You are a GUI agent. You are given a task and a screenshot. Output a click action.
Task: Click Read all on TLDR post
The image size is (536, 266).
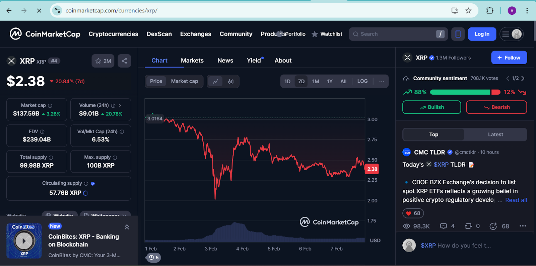tap(516, 200)
